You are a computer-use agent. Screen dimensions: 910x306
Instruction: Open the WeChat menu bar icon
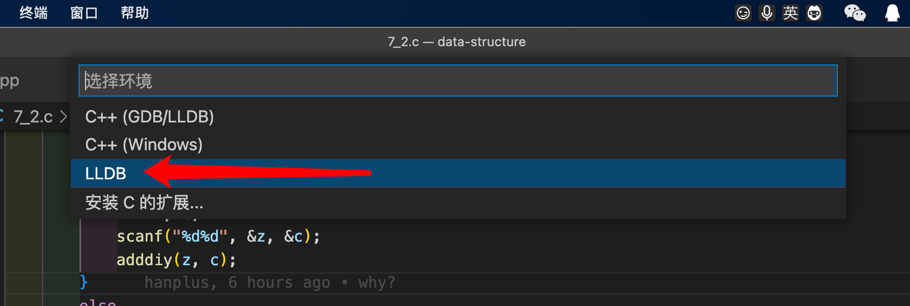click(855, 13)
